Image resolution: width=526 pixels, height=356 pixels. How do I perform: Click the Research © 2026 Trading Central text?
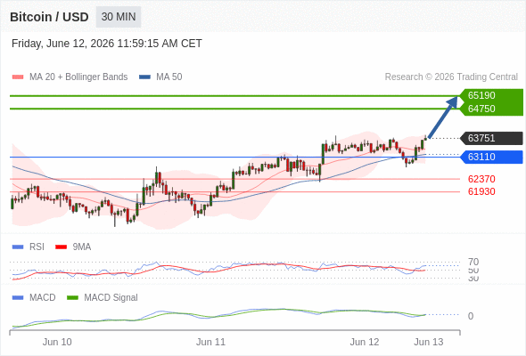[451, 77]
